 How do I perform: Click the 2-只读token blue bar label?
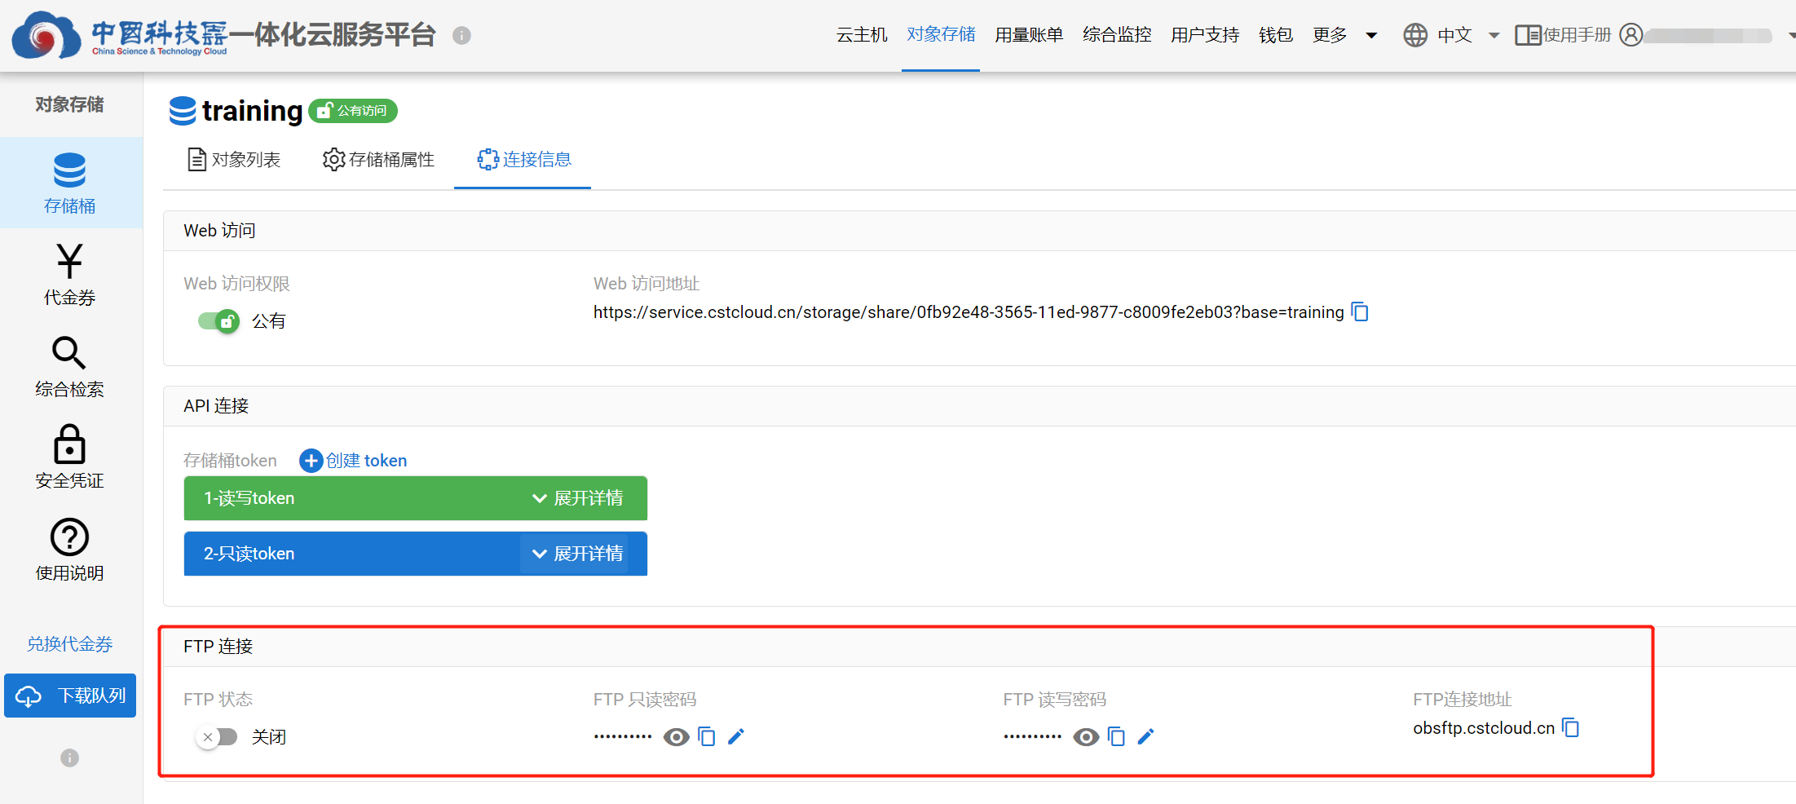pyautogui.click(x=249, y=554)
